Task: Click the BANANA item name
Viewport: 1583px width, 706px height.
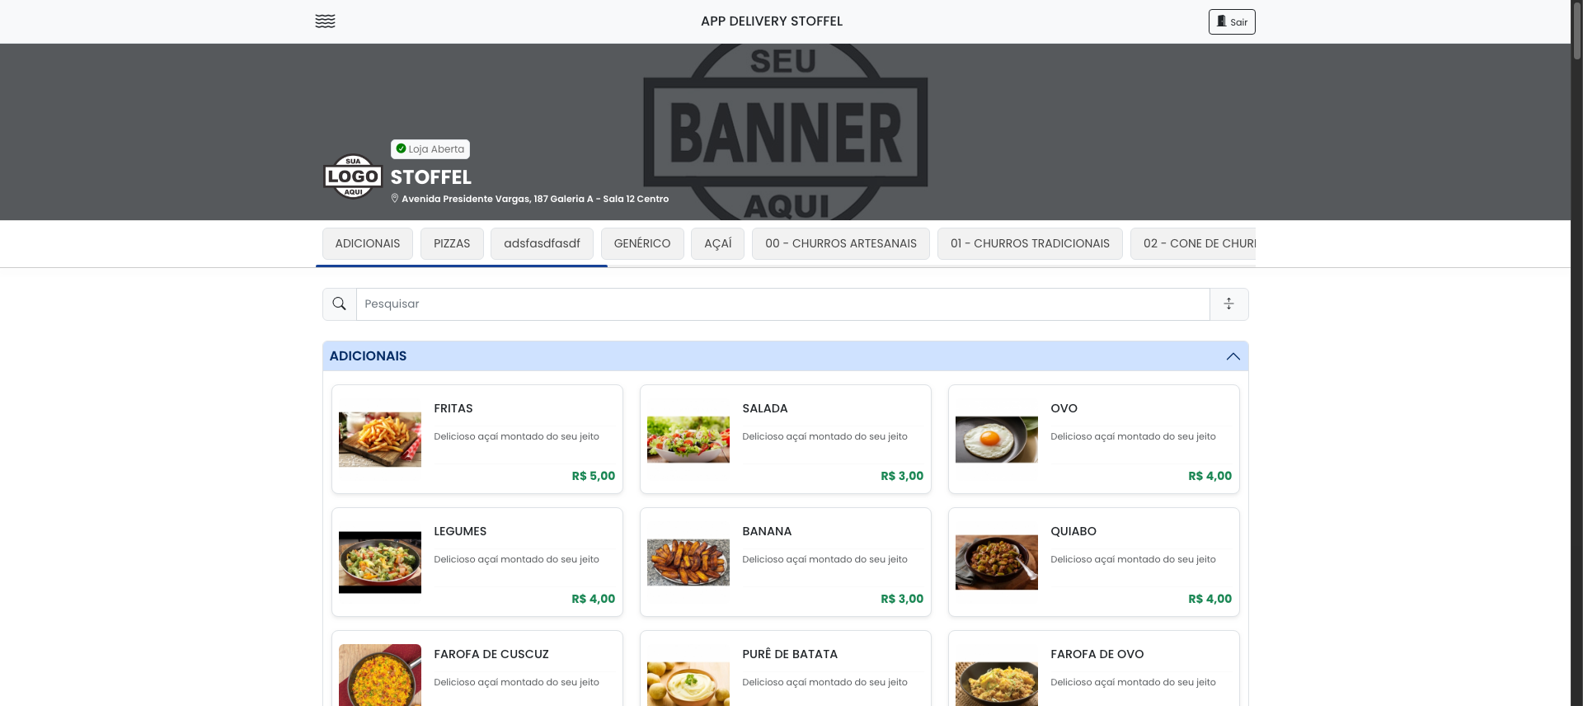Action: (767, 532)
